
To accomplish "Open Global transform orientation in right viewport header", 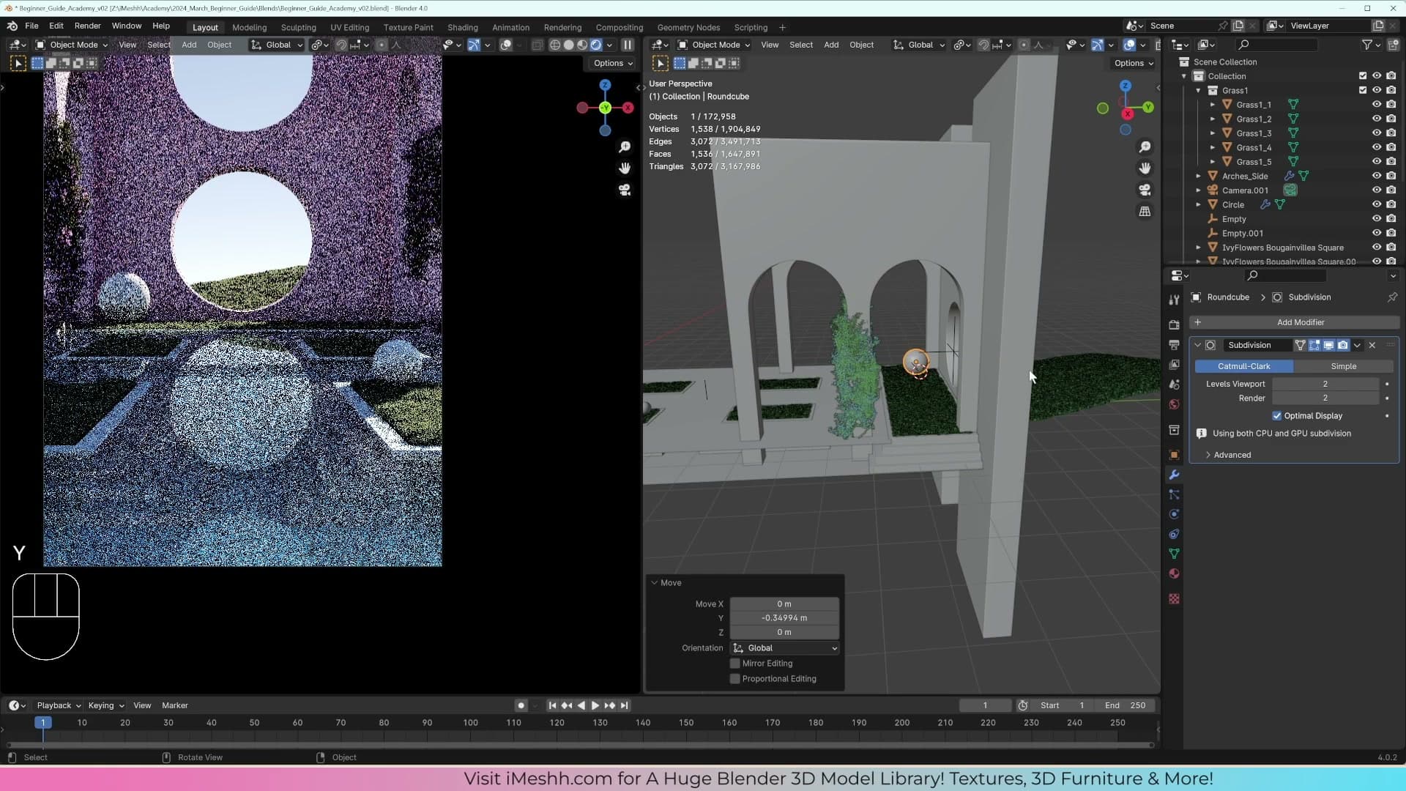I will 919,45.
